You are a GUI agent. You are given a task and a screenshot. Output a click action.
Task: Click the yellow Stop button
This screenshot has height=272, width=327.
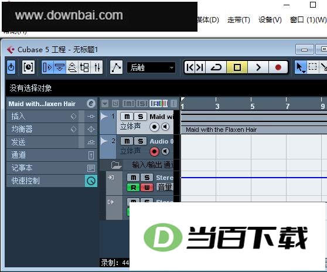pos(237,67)
